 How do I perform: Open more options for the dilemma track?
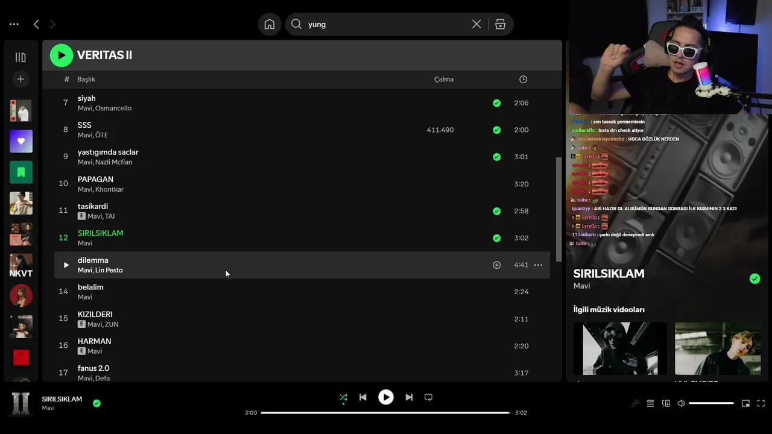(538, 265)
